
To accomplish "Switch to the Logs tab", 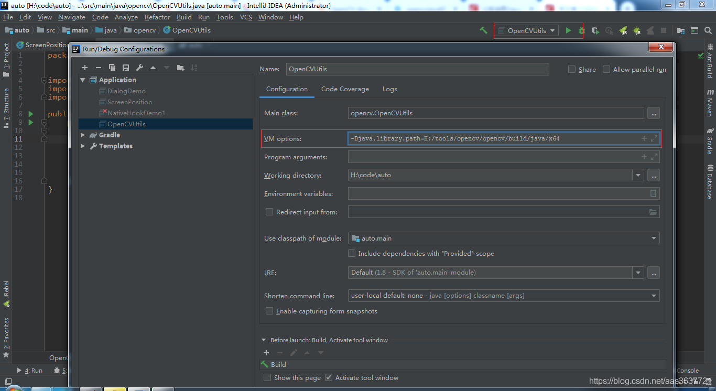I will [389, 89].
